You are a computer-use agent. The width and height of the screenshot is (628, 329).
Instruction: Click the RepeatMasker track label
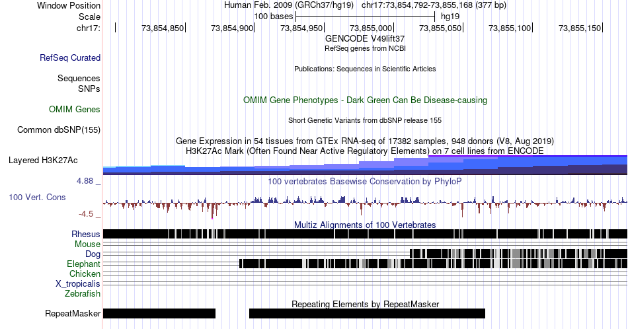(73, 313)
